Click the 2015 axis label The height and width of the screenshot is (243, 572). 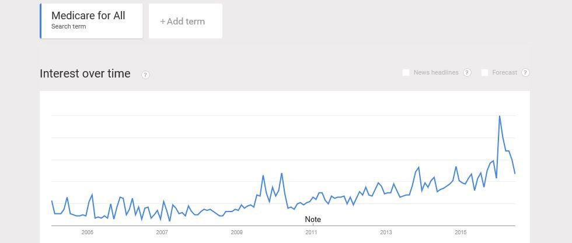point(461,233)
